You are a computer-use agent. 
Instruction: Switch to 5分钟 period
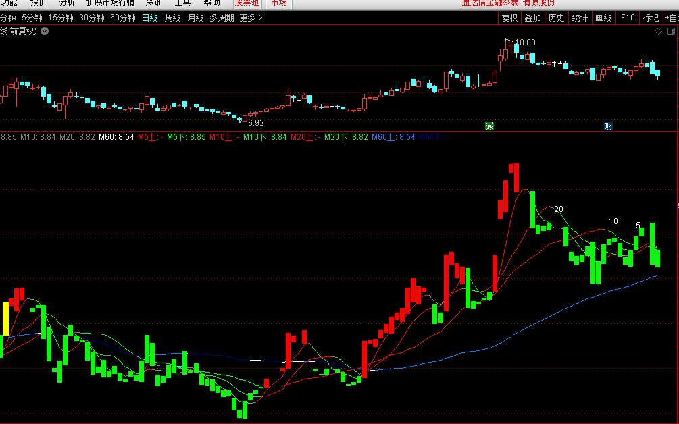click(x=32, y=18)
